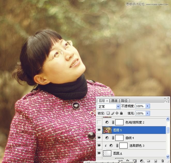Click the add layer style fx icon
Viewport: 171px width, 163px height.
128,161
